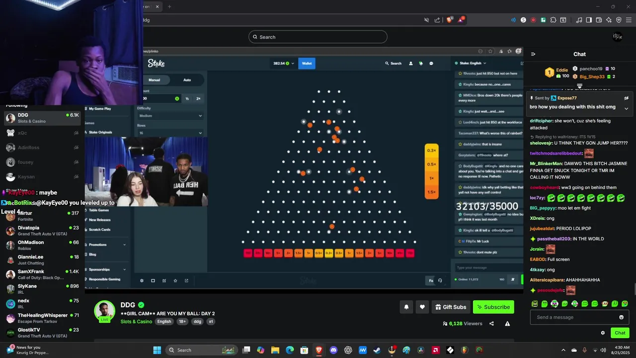
Task: Open the Brave Leo AI sparkle icon
Action: click(609, 20)
